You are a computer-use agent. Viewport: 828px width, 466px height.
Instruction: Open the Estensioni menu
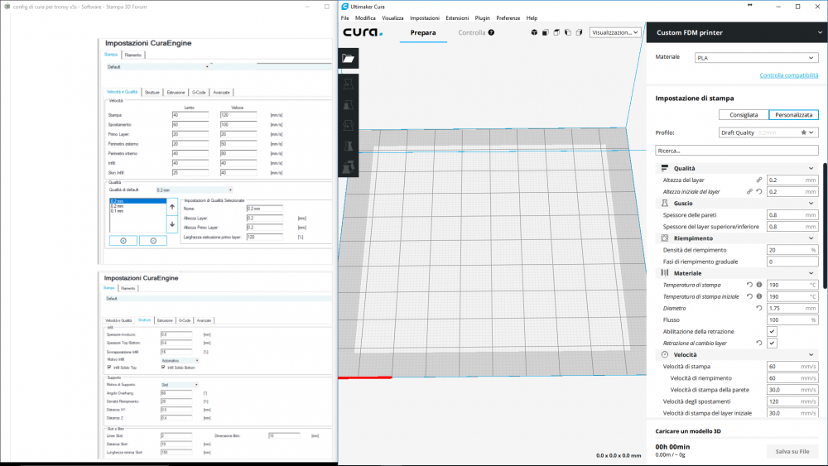point(456,17)
